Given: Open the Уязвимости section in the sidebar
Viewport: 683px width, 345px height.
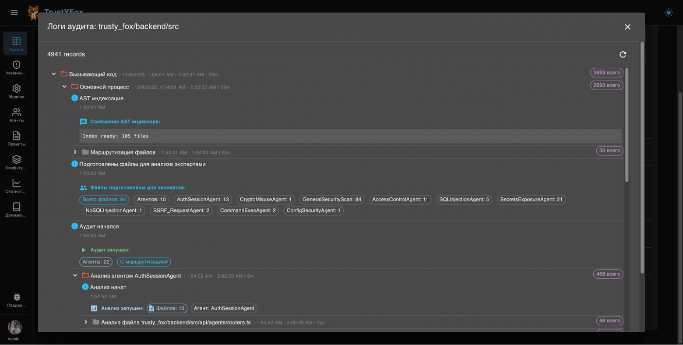Looking at the screenshot, I should (16, 68).
